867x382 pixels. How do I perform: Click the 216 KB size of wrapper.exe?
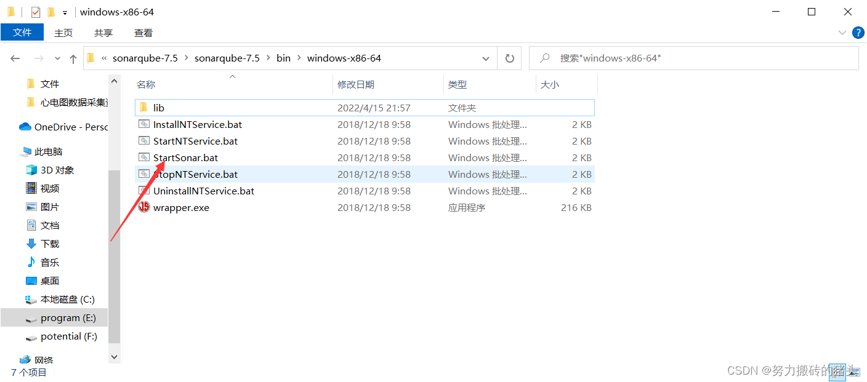[x=576, y=207]
